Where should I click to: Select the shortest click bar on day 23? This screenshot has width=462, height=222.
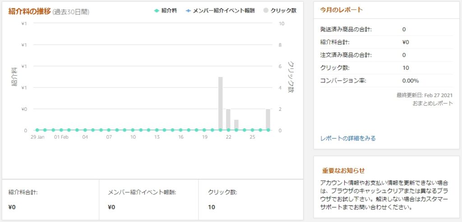pos(236,125)
